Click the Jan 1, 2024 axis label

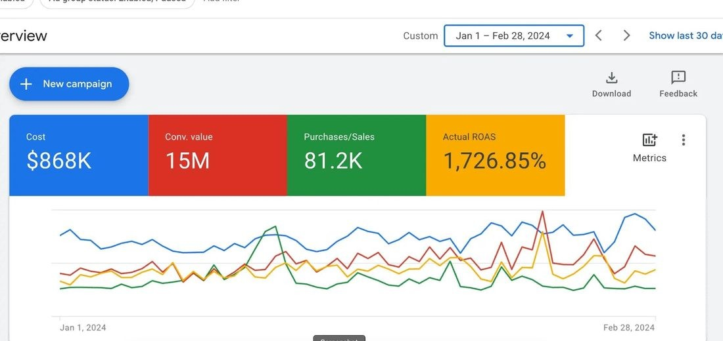(x=83, y=328)
